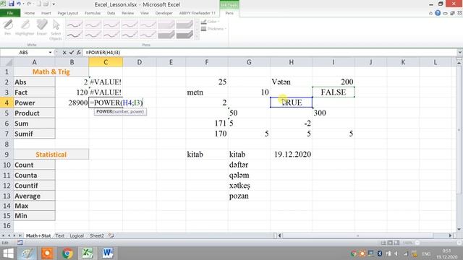Click the Statistical heading cell
This screenshot has width=463, height=260.
(x=51, y=155)
